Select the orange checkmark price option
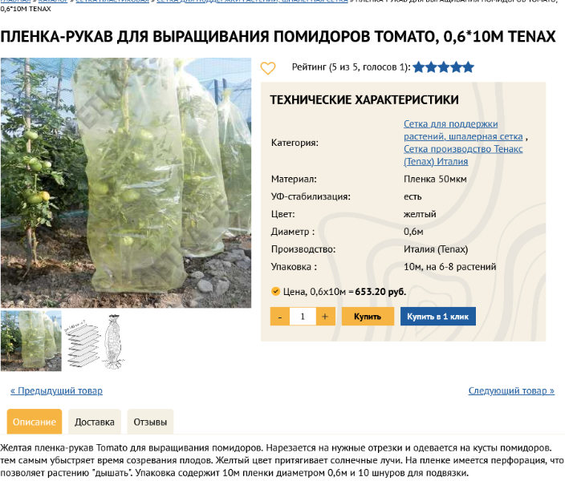573x481 pixels. [x=275, y=291]
